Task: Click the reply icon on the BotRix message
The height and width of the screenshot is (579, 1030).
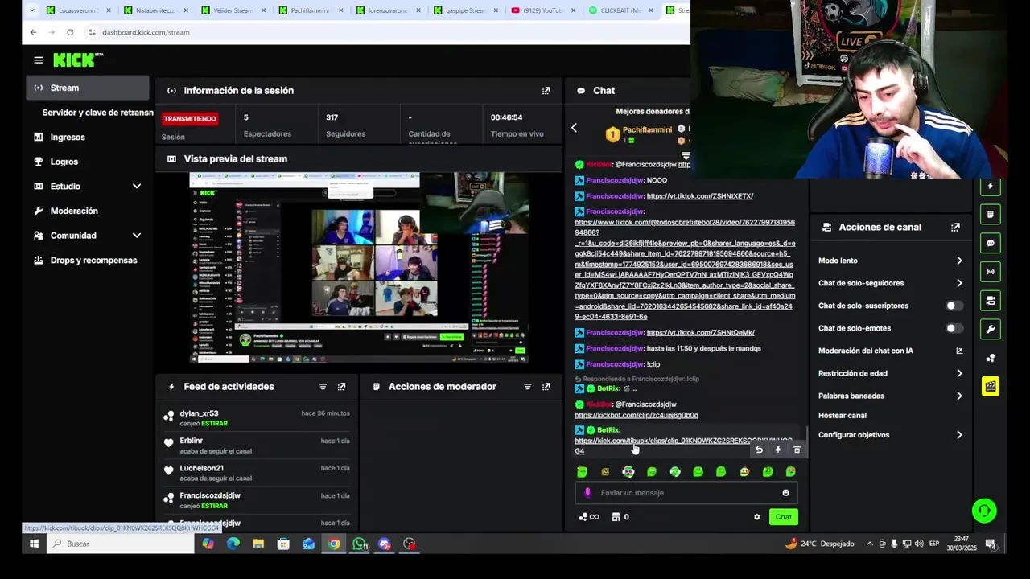Action: [759, 450]
